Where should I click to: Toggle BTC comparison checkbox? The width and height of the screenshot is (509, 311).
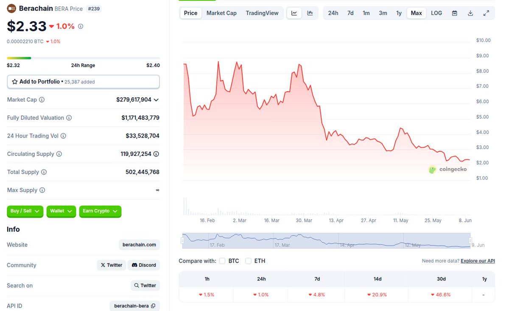pyautogui.click(x=222, y=261)
